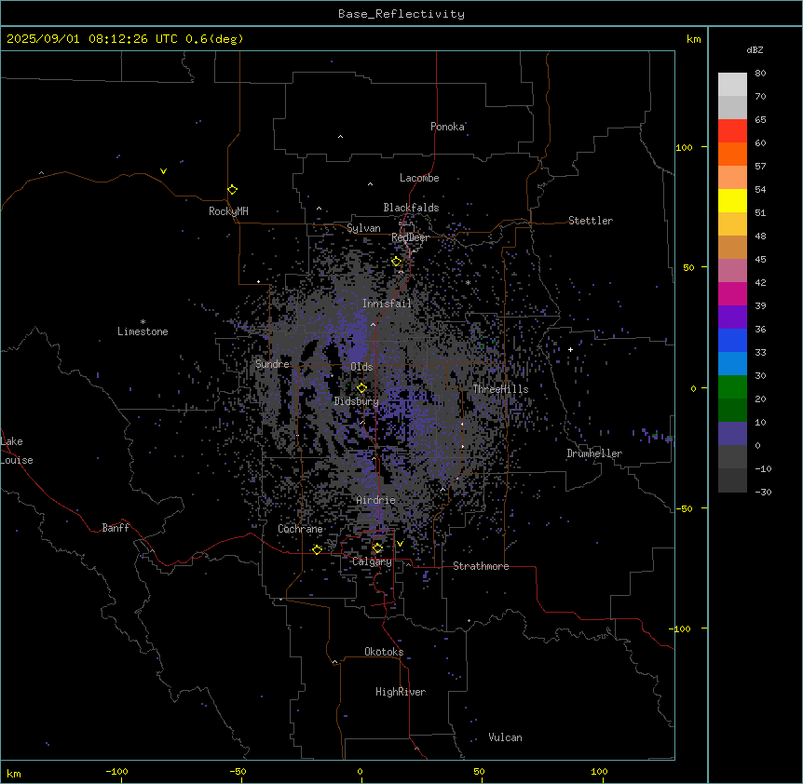Viewport: 803px width, 784px height.
Task: Click the white plus marker north of Drumheller
Action: click(x=570, y=349)
